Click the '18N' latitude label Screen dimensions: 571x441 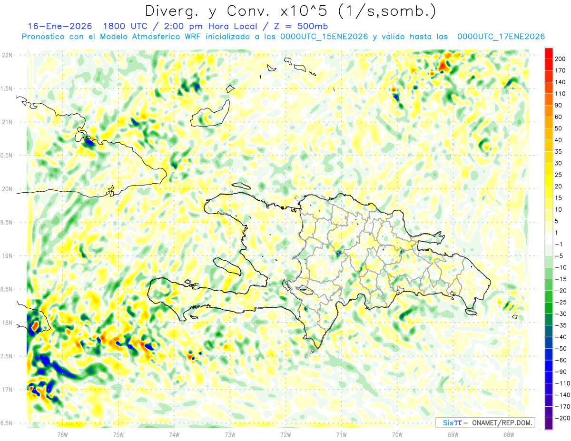[x=7, y=323]
